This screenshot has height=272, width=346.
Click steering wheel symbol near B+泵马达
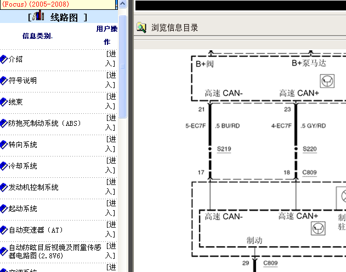[327, 81]
